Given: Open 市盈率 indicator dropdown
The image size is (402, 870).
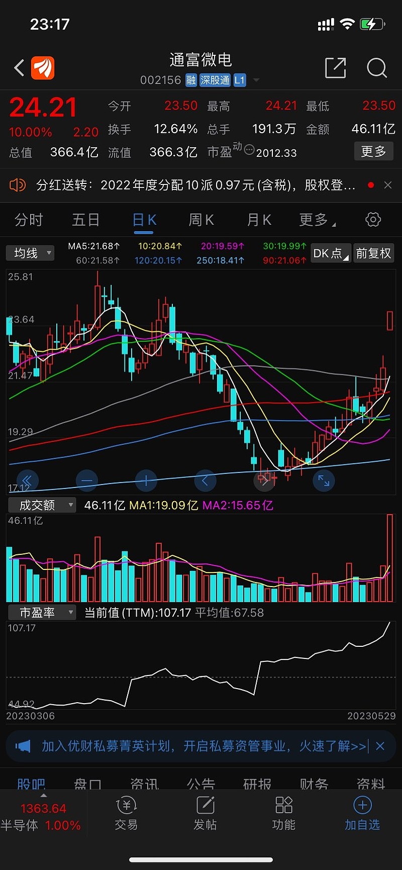Looking at the screenshot, I should tap(41, 612).
